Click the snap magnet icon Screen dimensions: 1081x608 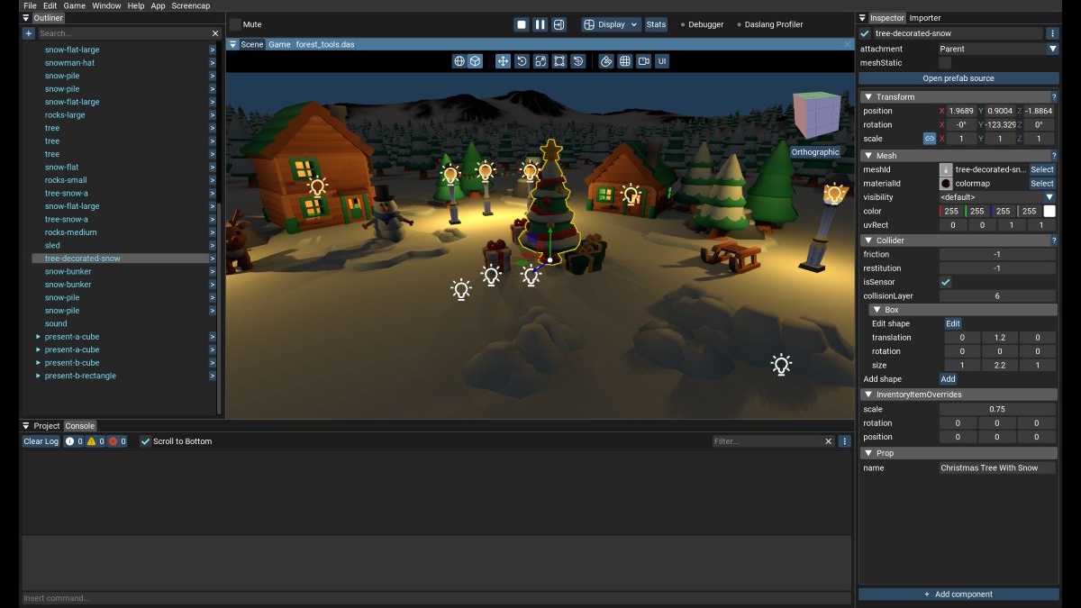coord(606,61)
